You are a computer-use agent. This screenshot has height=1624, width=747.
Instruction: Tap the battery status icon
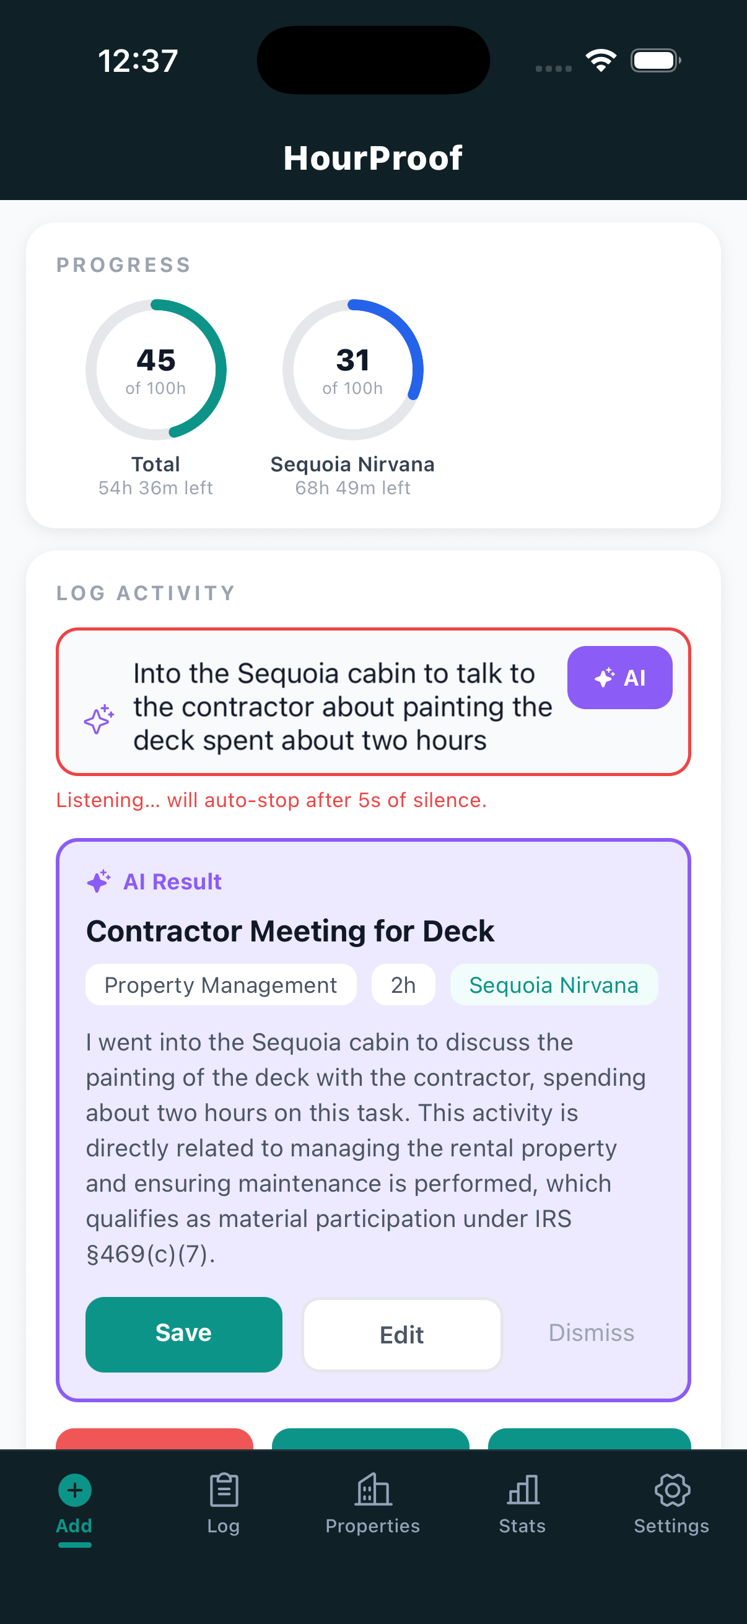point(655,61)
